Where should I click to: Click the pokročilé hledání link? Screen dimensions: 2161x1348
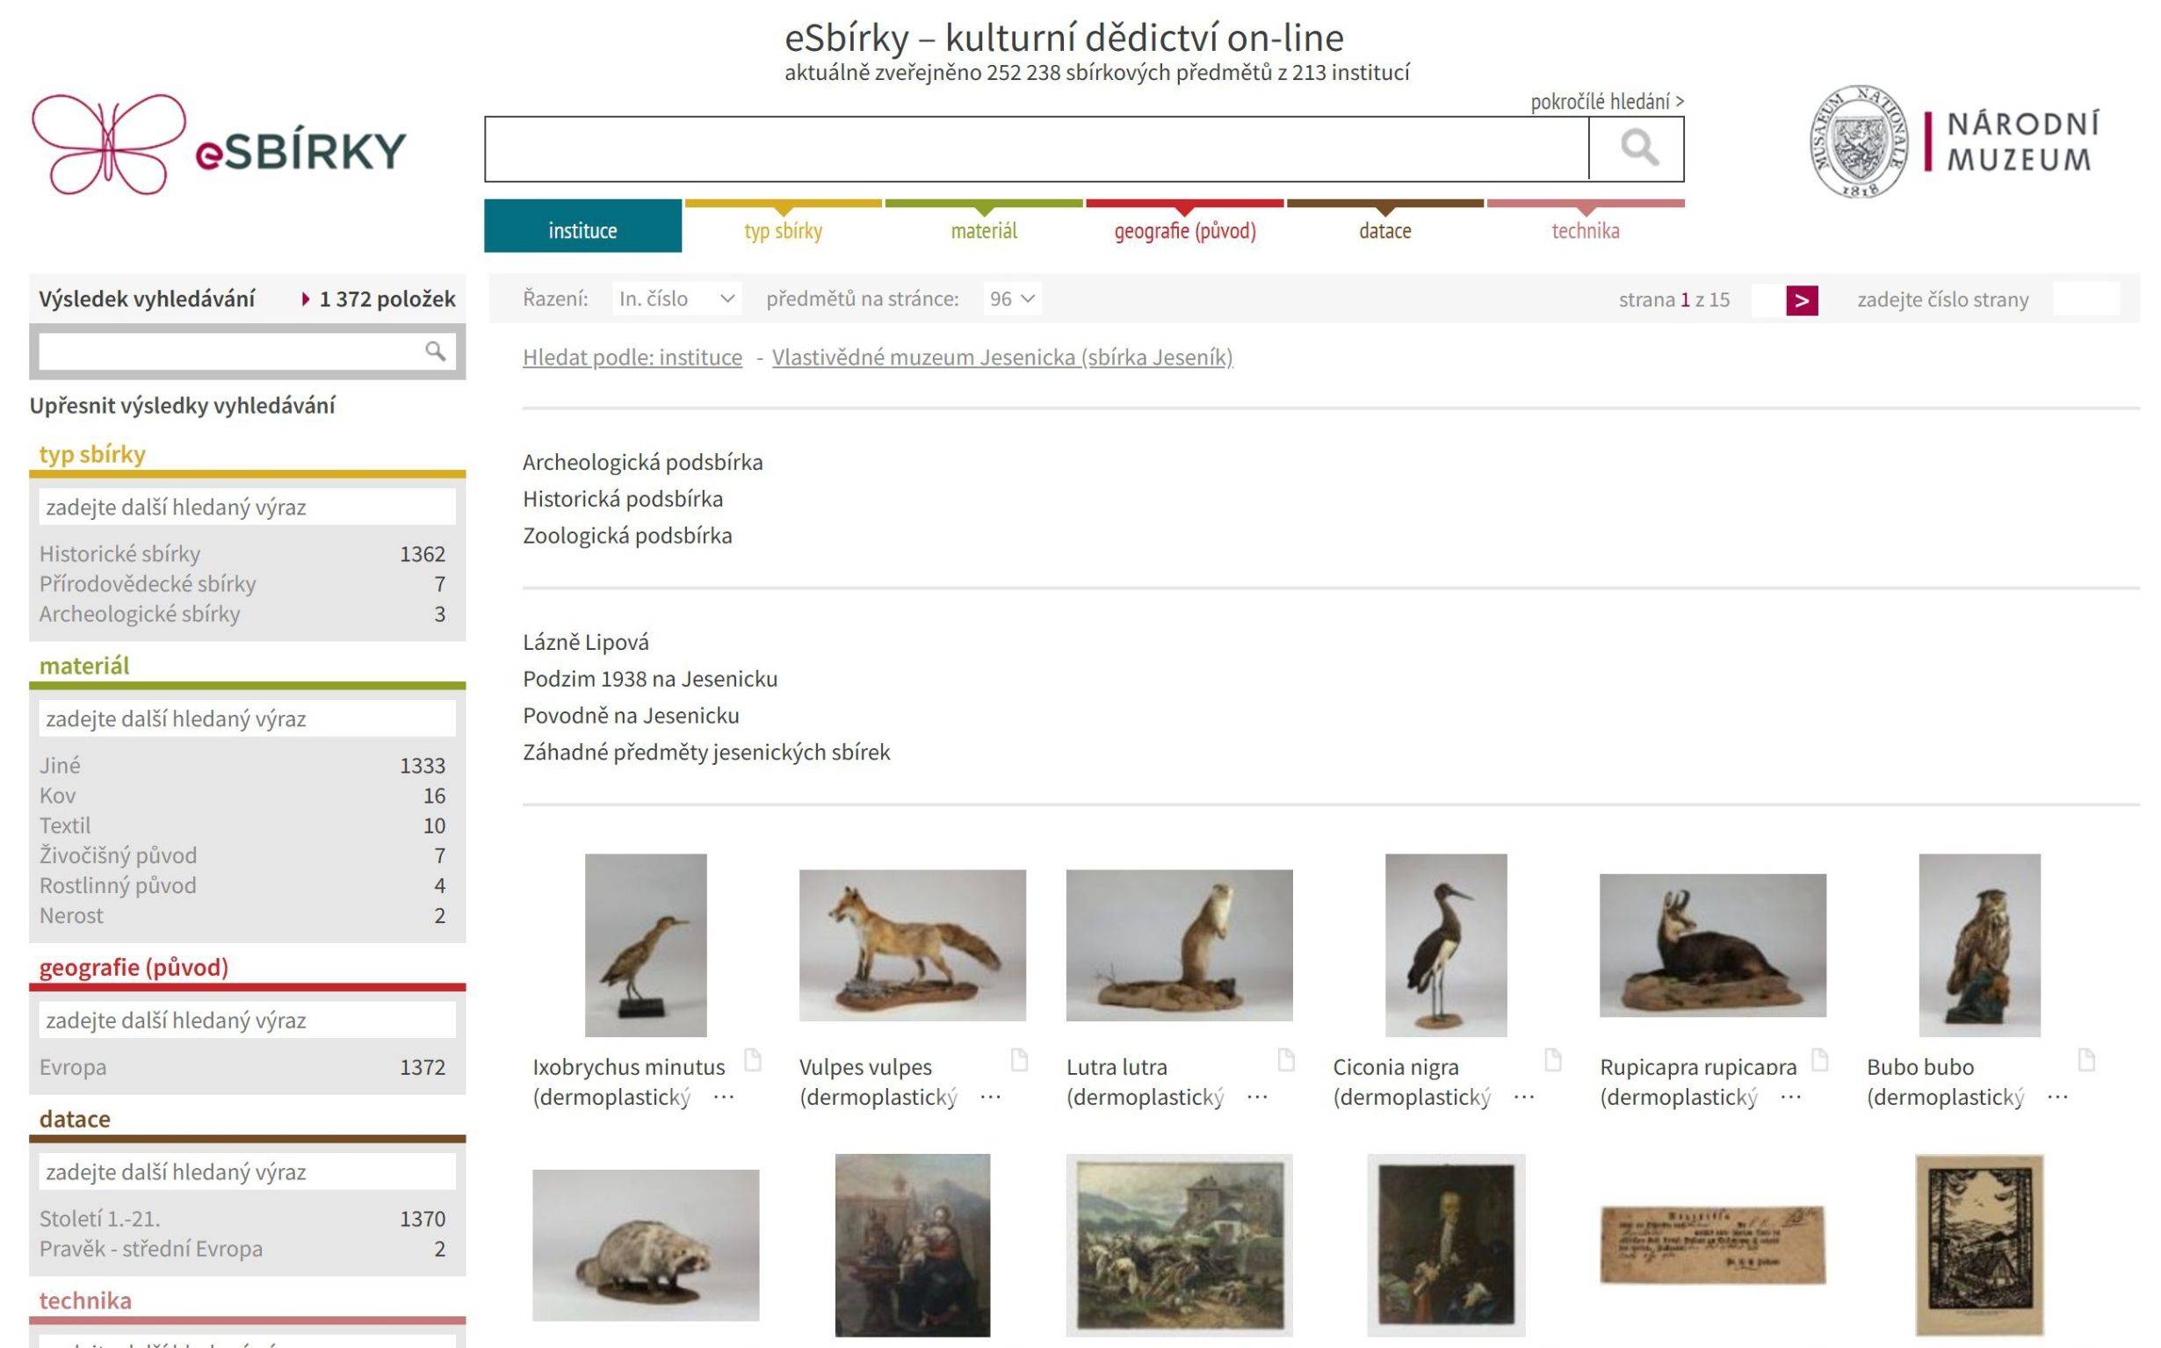tap(1607, 102)
